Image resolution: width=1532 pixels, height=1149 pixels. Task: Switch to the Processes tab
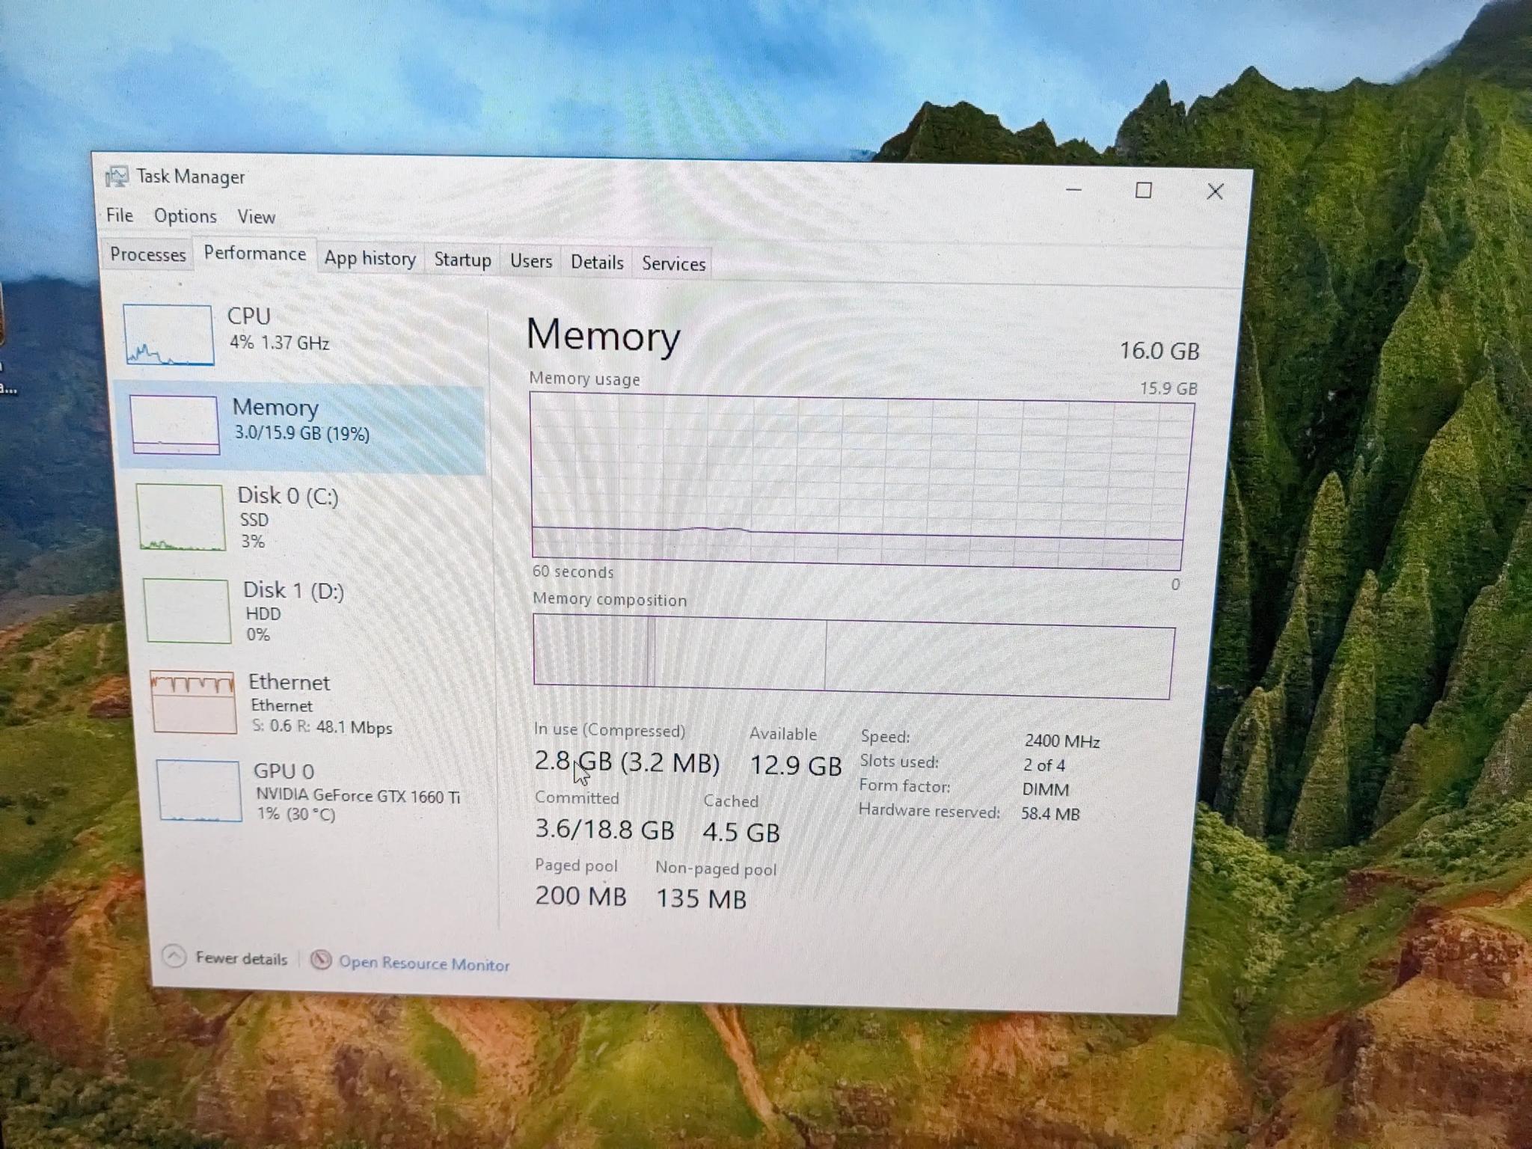point(148,254)
